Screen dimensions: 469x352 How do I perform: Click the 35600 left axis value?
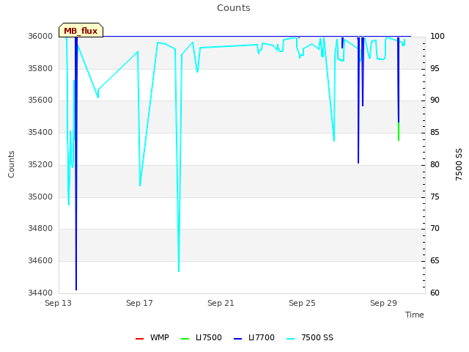40,100
